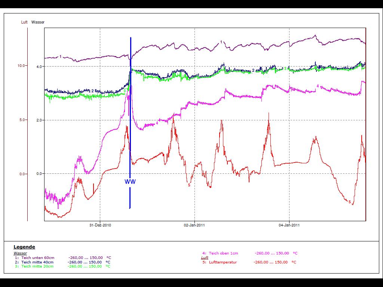Click the red Lufttemperatur legend entry
Screen dimensions: 383x287
[x=223, y=262]
